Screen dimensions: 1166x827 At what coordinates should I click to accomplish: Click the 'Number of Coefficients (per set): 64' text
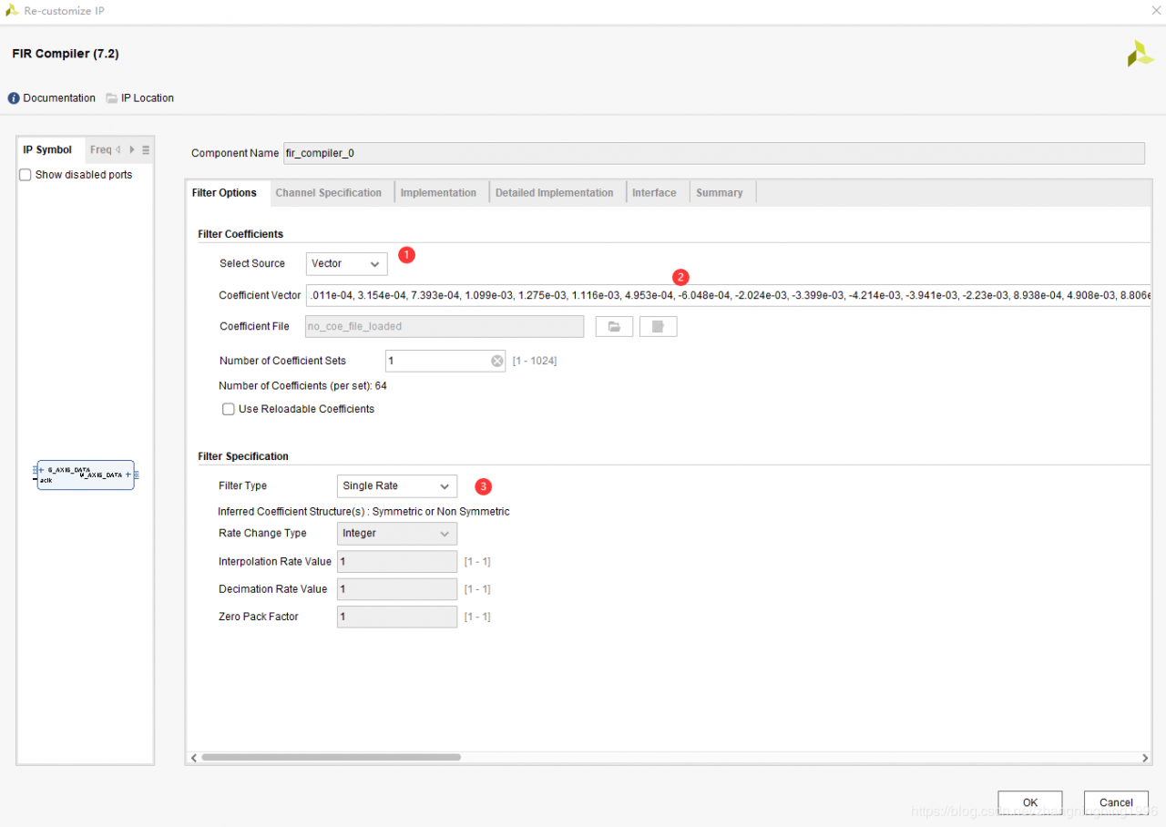(x=302, y=386)
